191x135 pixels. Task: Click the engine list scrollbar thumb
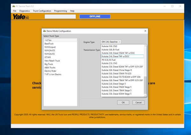coord(145,85)
